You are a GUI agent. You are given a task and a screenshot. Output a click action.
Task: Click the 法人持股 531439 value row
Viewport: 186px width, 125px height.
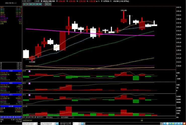click(11, 98)
